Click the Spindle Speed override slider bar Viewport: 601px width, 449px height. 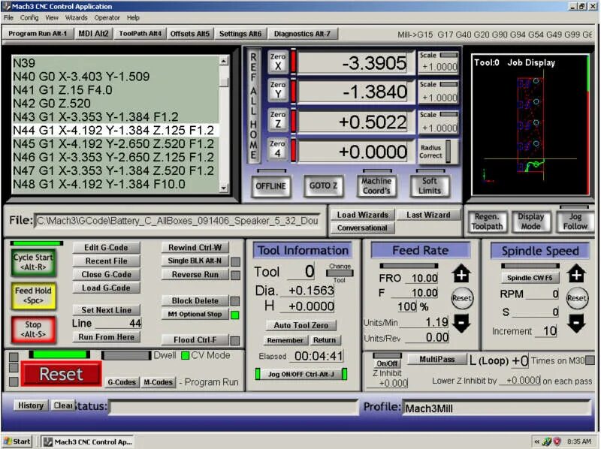click(530, 266)
